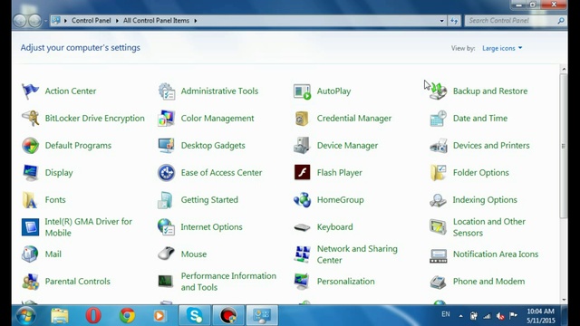The width and height of the screenshot is (580, 326).
Task: Click the scrollbar up arrow
Action: [x=564, y=69]
